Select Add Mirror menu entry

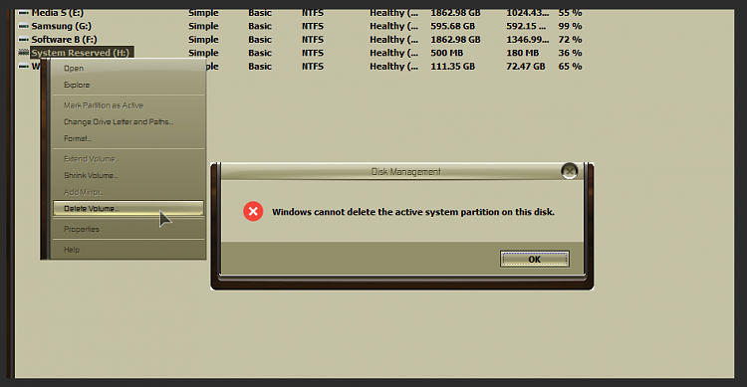(x=84, y=192)
